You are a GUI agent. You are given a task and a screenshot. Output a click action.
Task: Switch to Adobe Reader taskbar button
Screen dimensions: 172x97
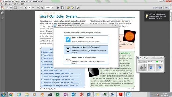pyautogui.click(x=120, y=95)
